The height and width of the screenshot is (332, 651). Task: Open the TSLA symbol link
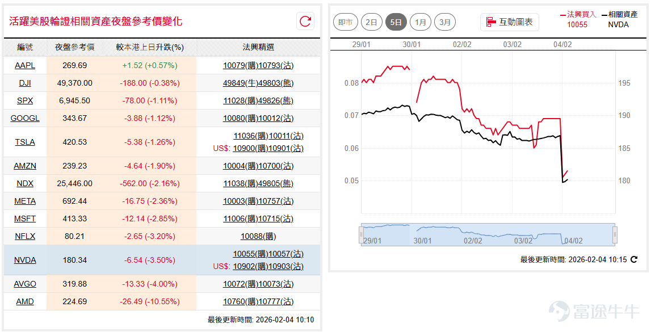(25, 142)
